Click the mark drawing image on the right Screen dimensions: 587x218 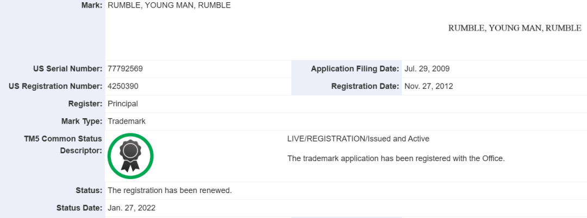(x=514, y=28)
